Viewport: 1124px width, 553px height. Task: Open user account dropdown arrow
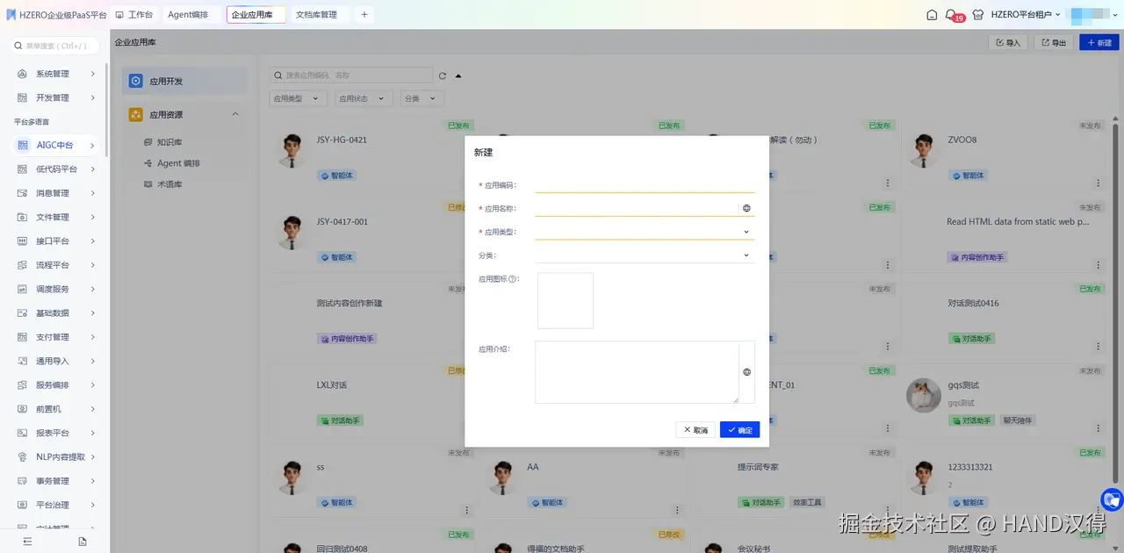pyautogui.click(x=1115, y=15)
